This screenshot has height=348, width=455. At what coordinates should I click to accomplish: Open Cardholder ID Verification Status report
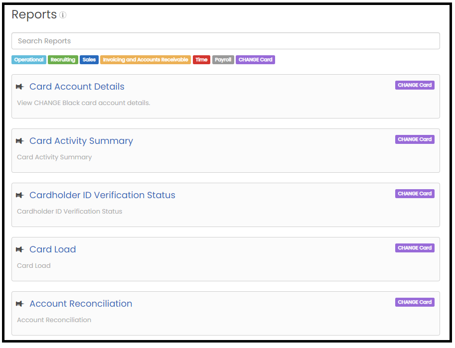(x=103, y=195)
